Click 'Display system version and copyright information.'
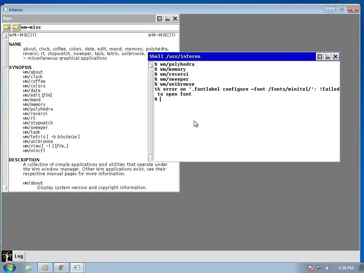 click(92, 188)
